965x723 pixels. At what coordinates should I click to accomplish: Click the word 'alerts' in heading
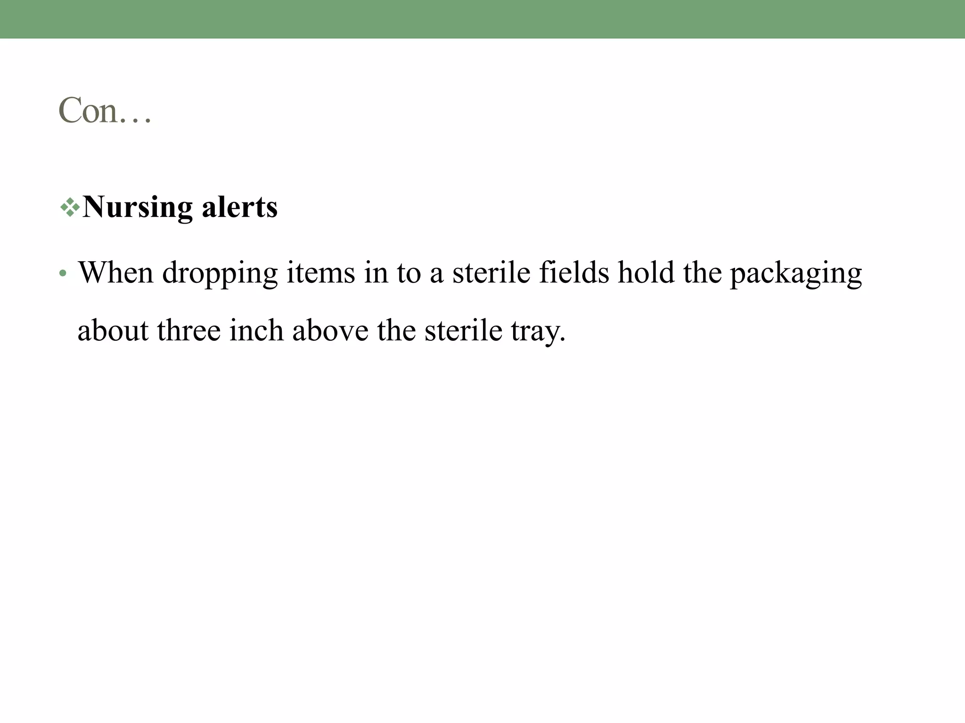click(x=240, y=207)
